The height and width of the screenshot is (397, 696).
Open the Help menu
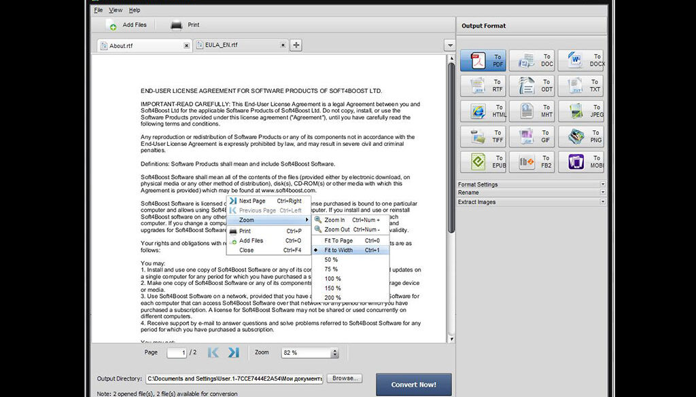tap(135, 10)
